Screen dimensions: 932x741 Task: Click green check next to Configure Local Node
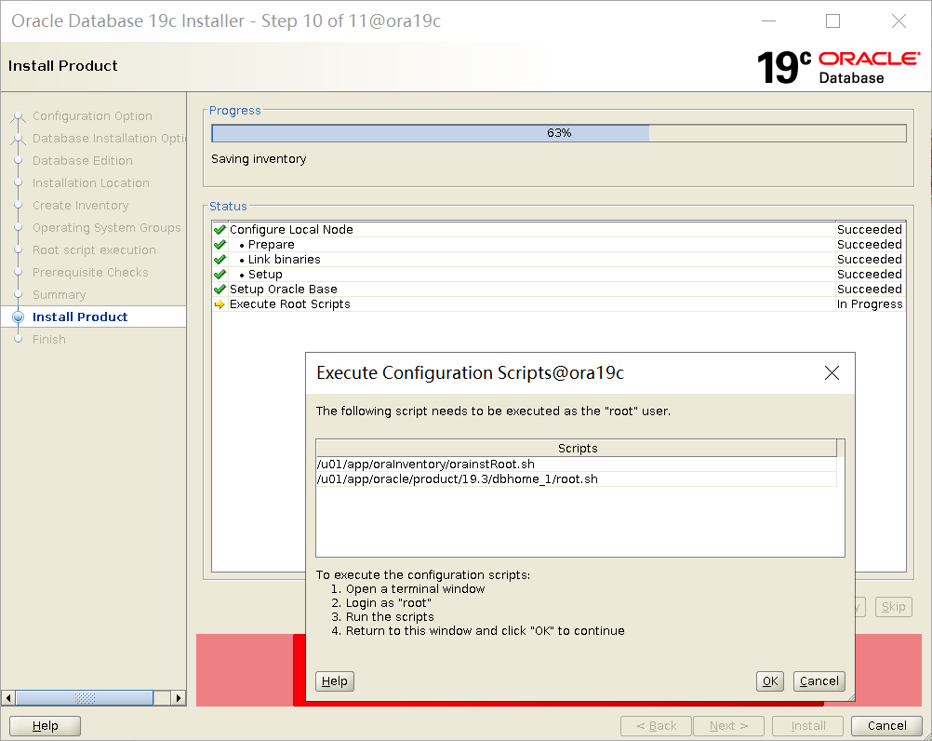[x=220, y=230]
